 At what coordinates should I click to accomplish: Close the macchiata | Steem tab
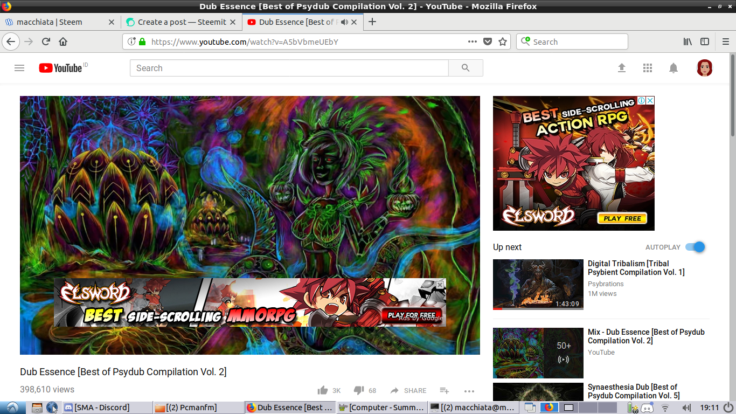pos(112,22)
